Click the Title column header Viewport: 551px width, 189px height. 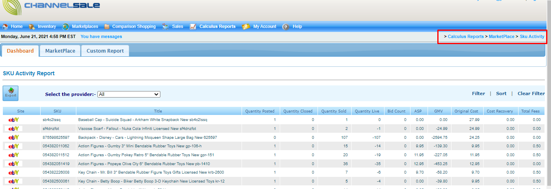point(158,111)
